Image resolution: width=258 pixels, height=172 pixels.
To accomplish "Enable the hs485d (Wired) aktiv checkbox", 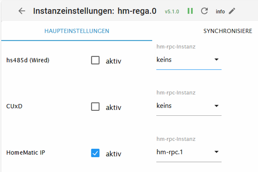I will 95,60.
